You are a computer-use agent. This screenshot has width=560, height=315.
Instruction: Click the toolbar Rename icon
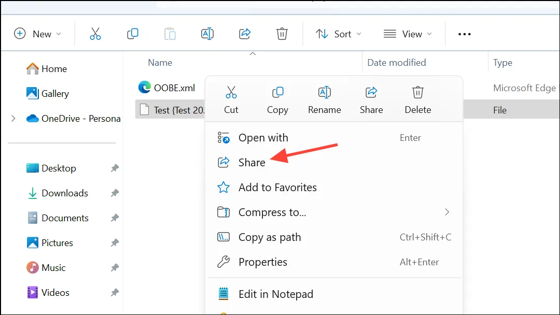click(x=207, y=34)
